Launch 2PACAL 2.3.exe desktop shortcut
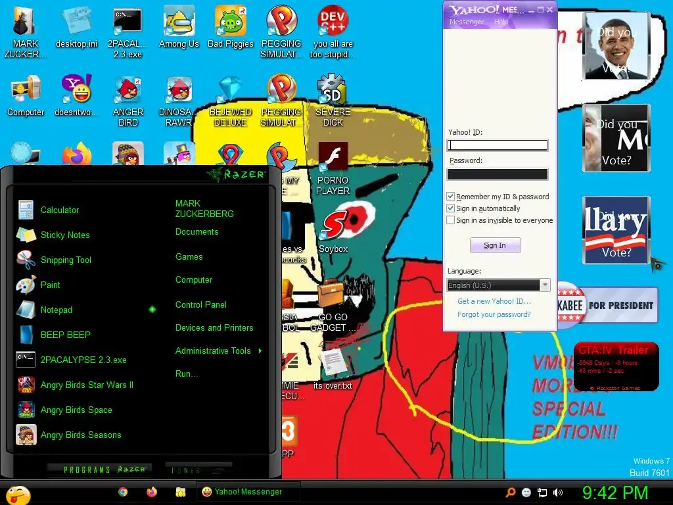 click(128, 33)
